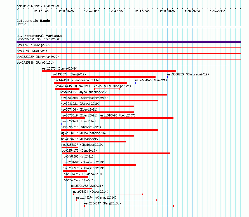
Task: Click nsv6064079 (Wu2021) label
Action: (151, 80)
